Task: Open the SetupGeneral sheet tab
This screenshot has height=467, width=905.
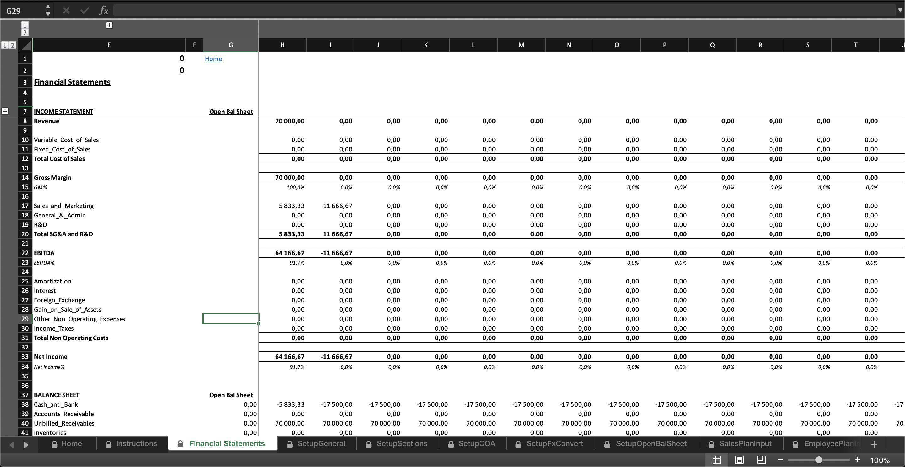Action: tap(316, 443)
